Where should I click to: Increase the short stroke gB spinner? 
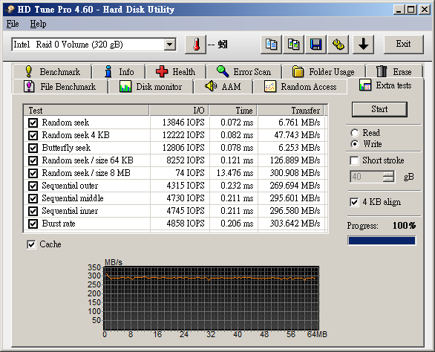388,174
